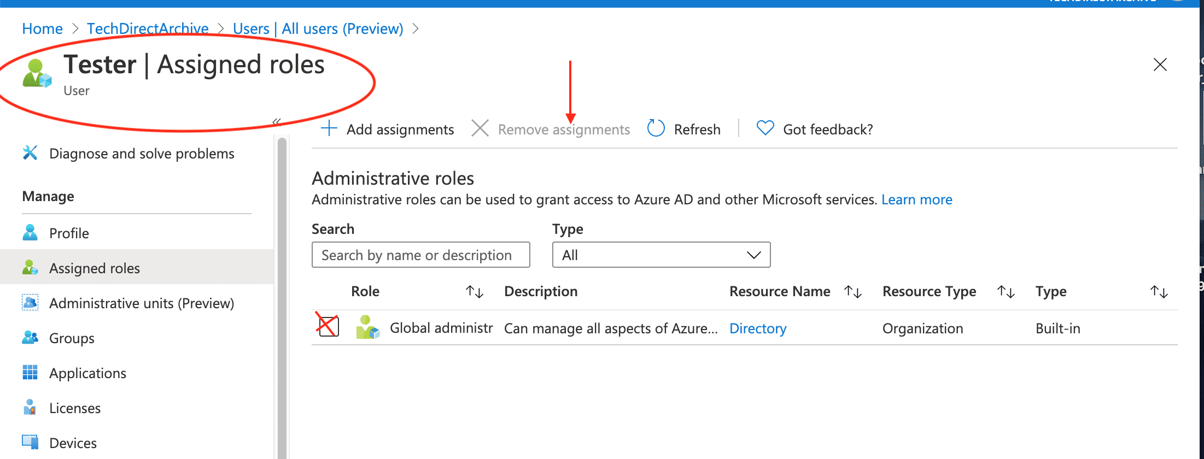
Task: Open the Profile menu item
Action: (x=69, y=233)
